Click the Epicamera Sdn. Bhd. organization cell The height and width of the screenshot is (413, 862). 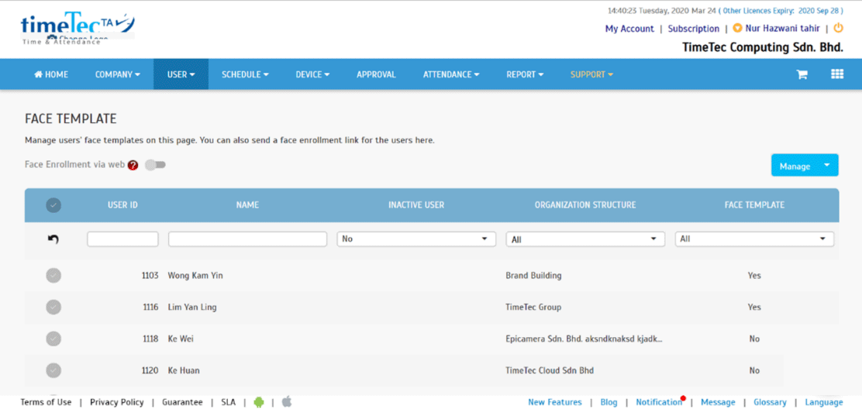click(584, 339)
